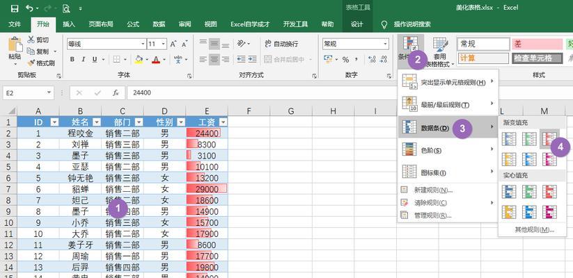Viewport: 573px width, 278px height.
Task: Increase decimal places
Action: point(372,60)
